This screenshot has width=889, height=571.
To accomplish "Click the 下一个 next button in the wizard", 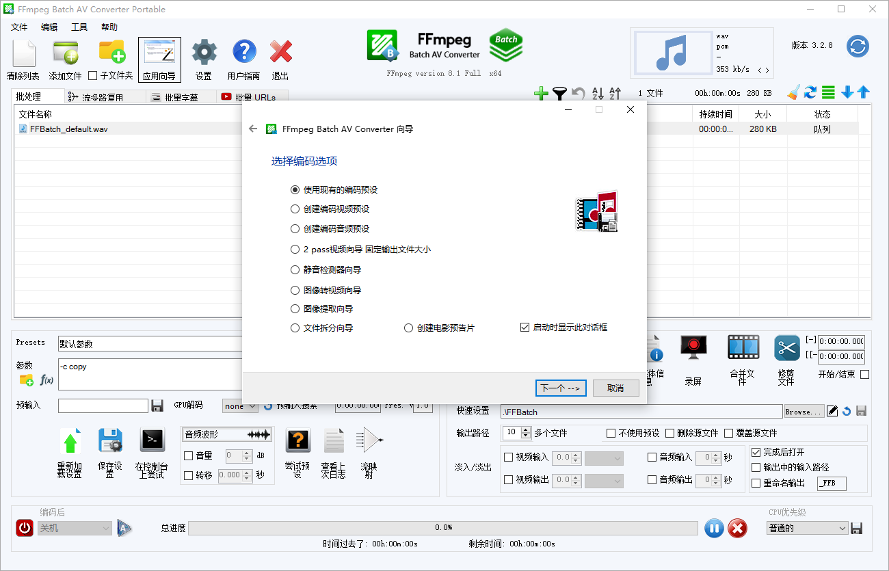I will [560, 387].
